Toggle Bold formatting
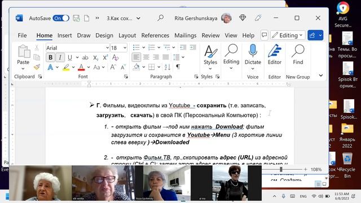The height and width of the screenshot is (203, 361). (50, 58)
